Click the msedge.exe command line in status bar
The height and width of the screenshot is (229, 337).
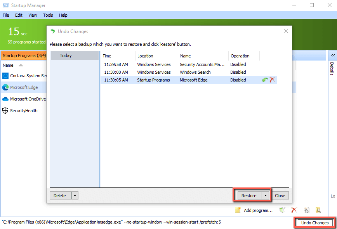111,222
